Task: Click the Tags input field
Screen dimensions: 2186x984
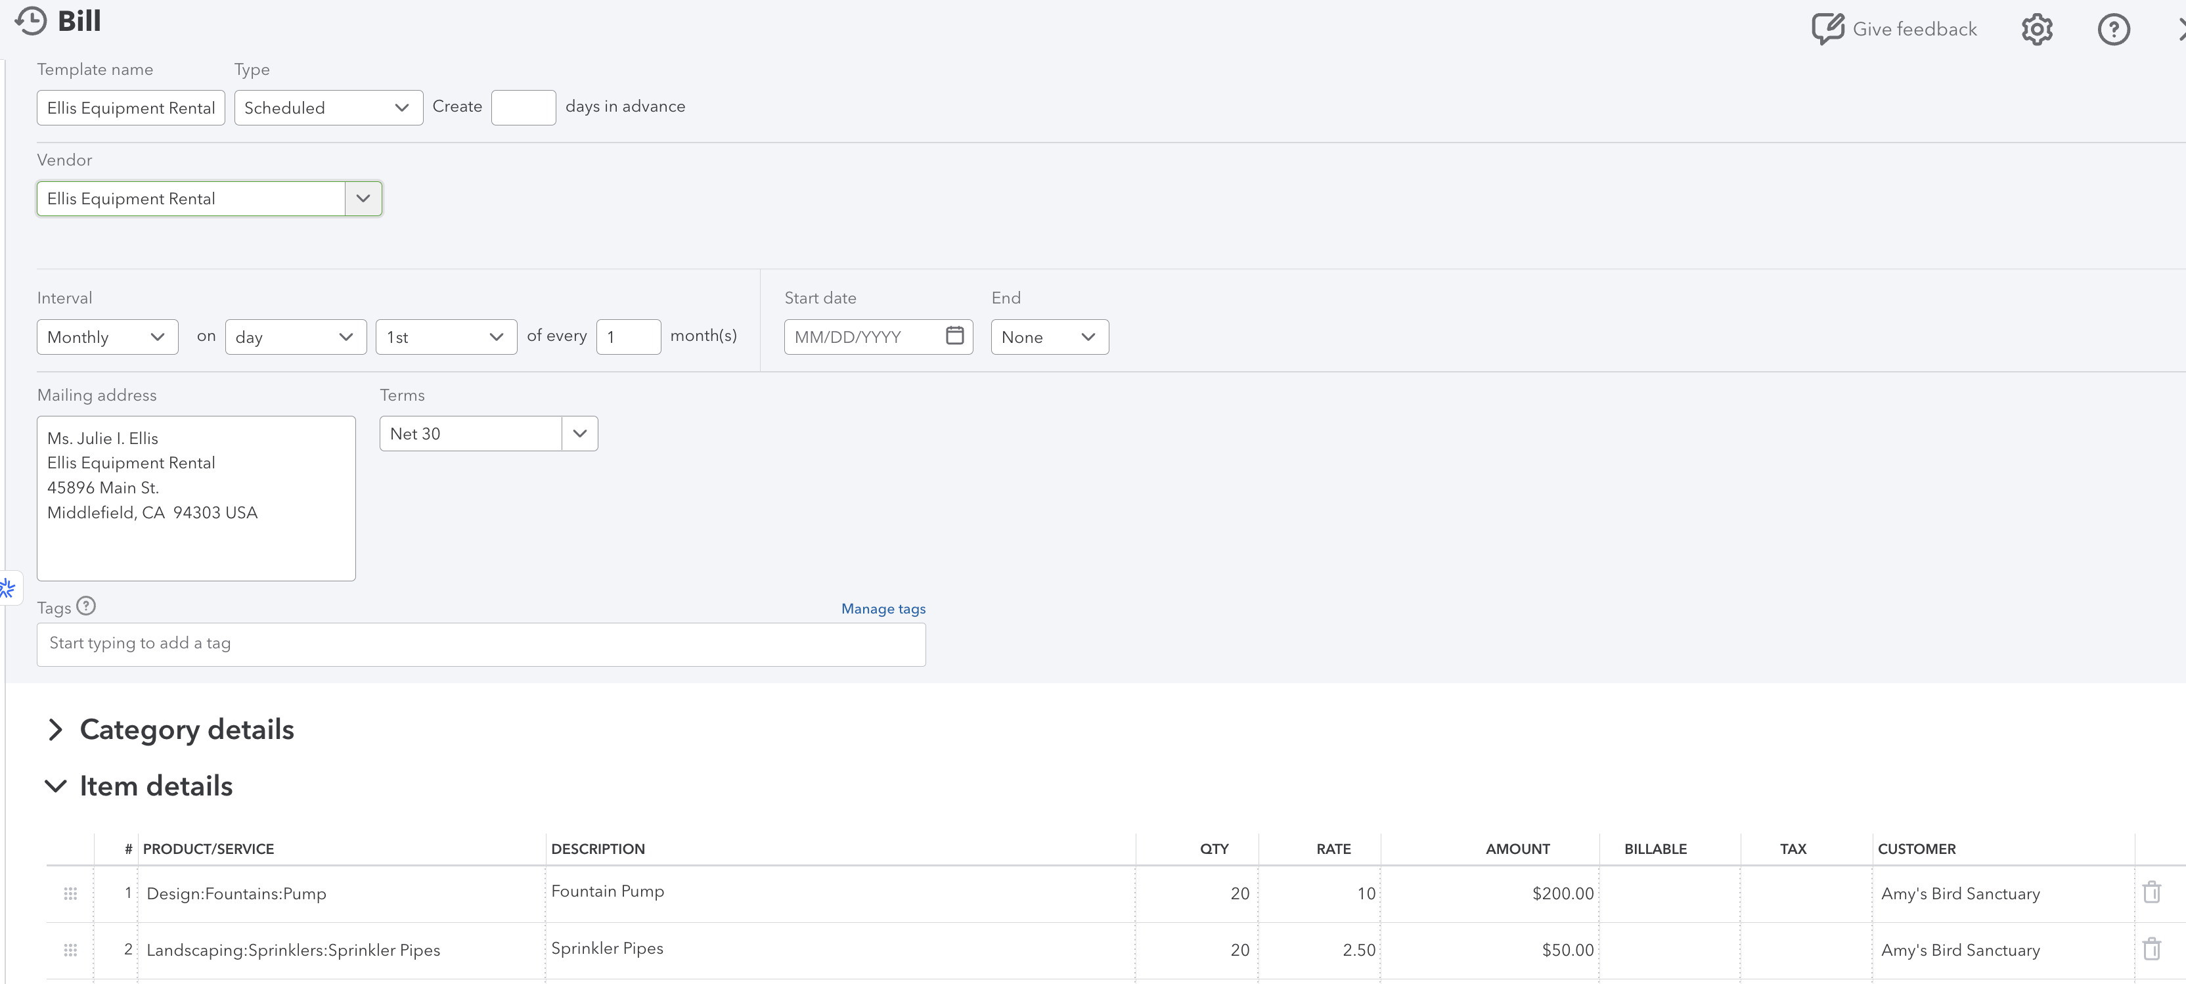Action: tap(480, 644)
